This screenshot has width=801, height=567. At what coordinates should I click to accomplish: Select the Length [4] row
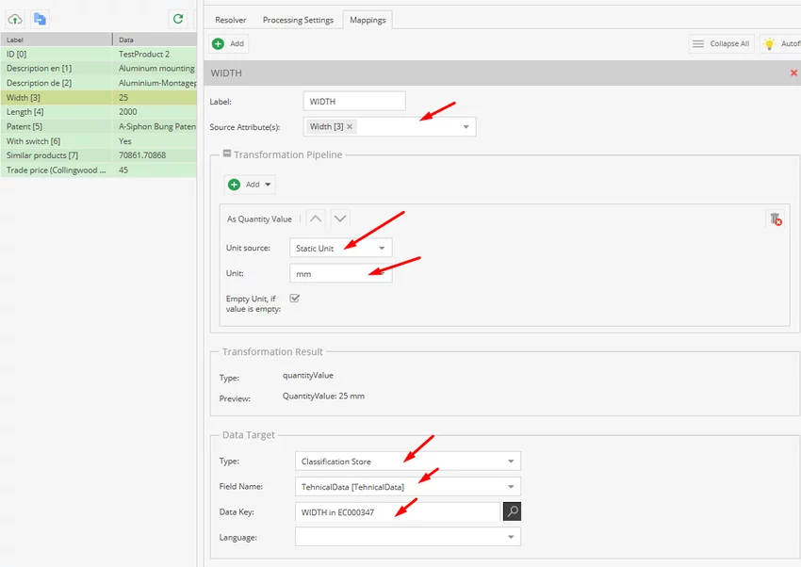click(x=99, y=111)
